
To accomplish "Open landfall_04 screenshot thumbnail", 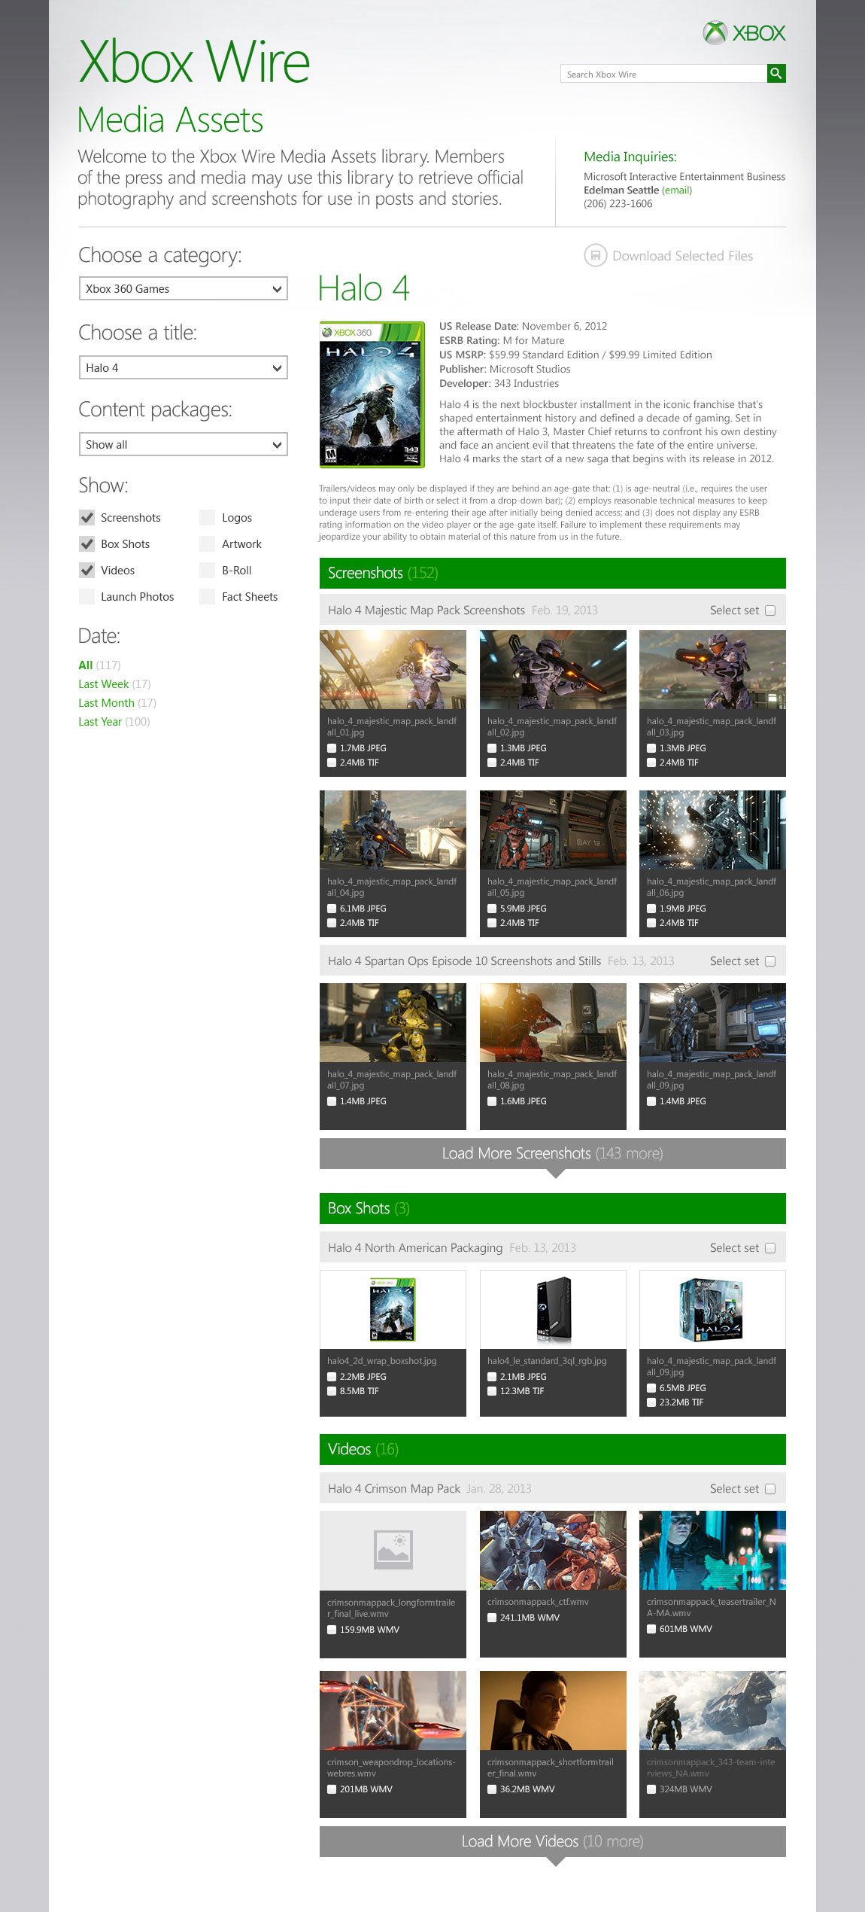I will (393, 830).
